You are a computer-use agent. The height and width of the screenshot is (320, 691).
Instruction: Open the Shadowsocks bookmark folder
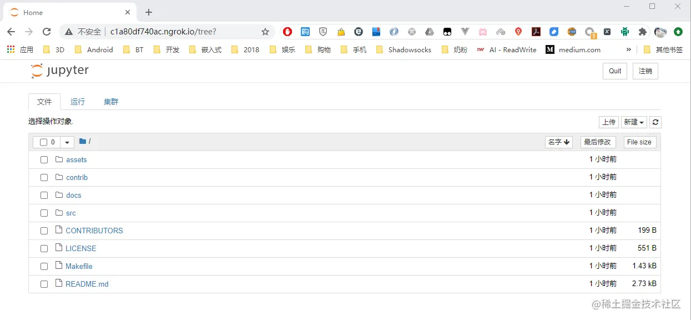coord(403,49)
